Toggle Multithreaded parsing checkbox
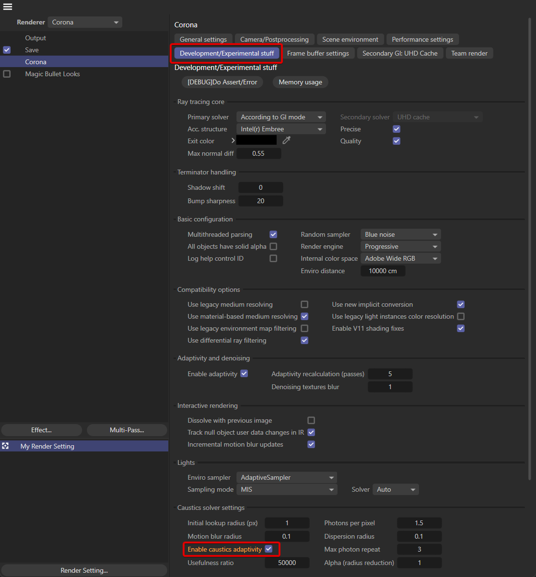 (273, 234)
